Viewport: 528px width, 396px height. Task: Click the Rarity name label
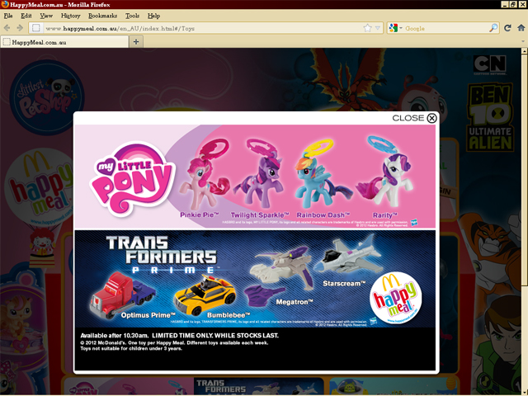[385, 214]
